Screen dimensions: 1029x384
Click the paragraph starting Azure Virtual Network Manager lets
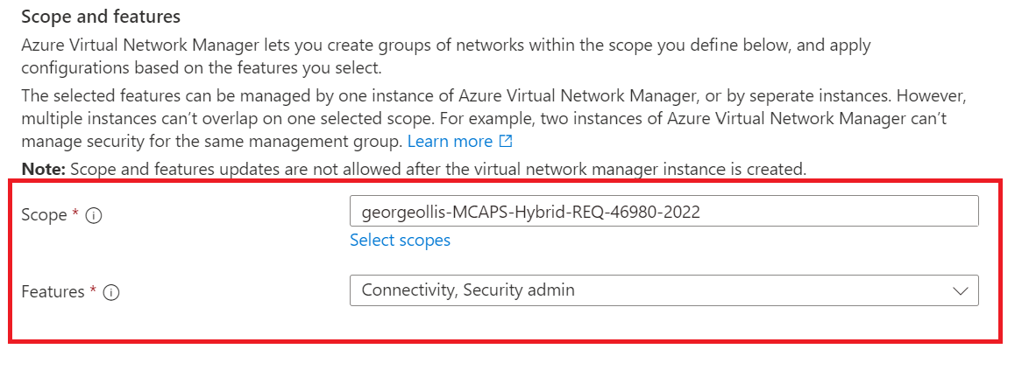tap(446, 53)
